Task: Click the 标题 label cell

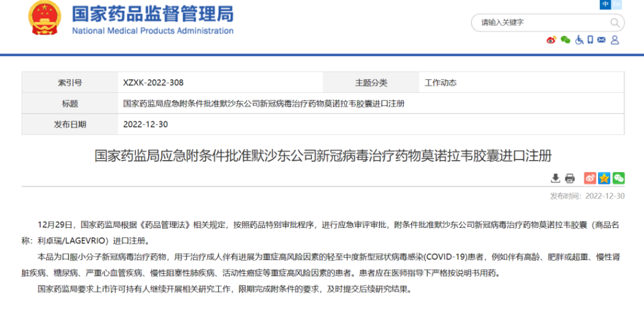Action: point(70,104)
